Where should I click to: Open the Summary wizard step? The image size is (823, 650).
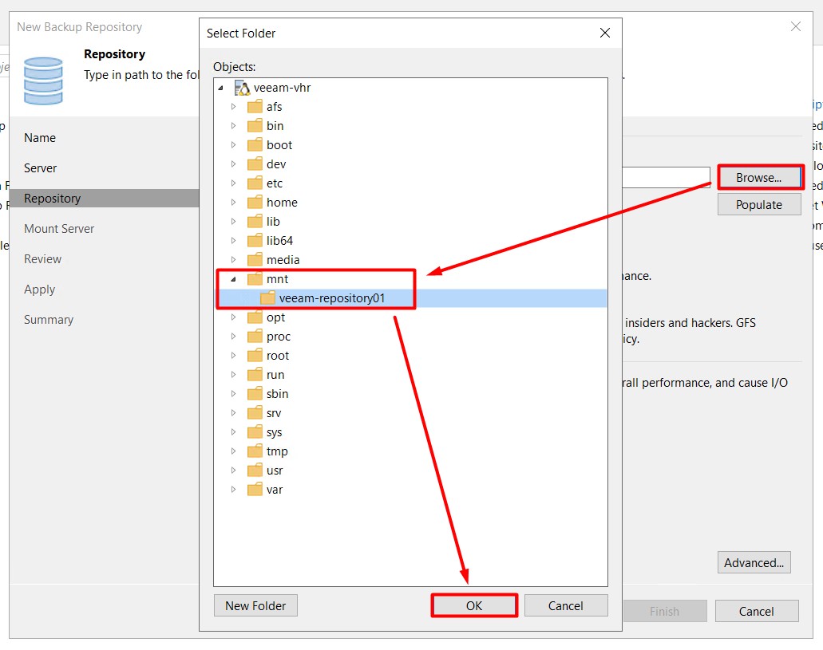[49, 320]
